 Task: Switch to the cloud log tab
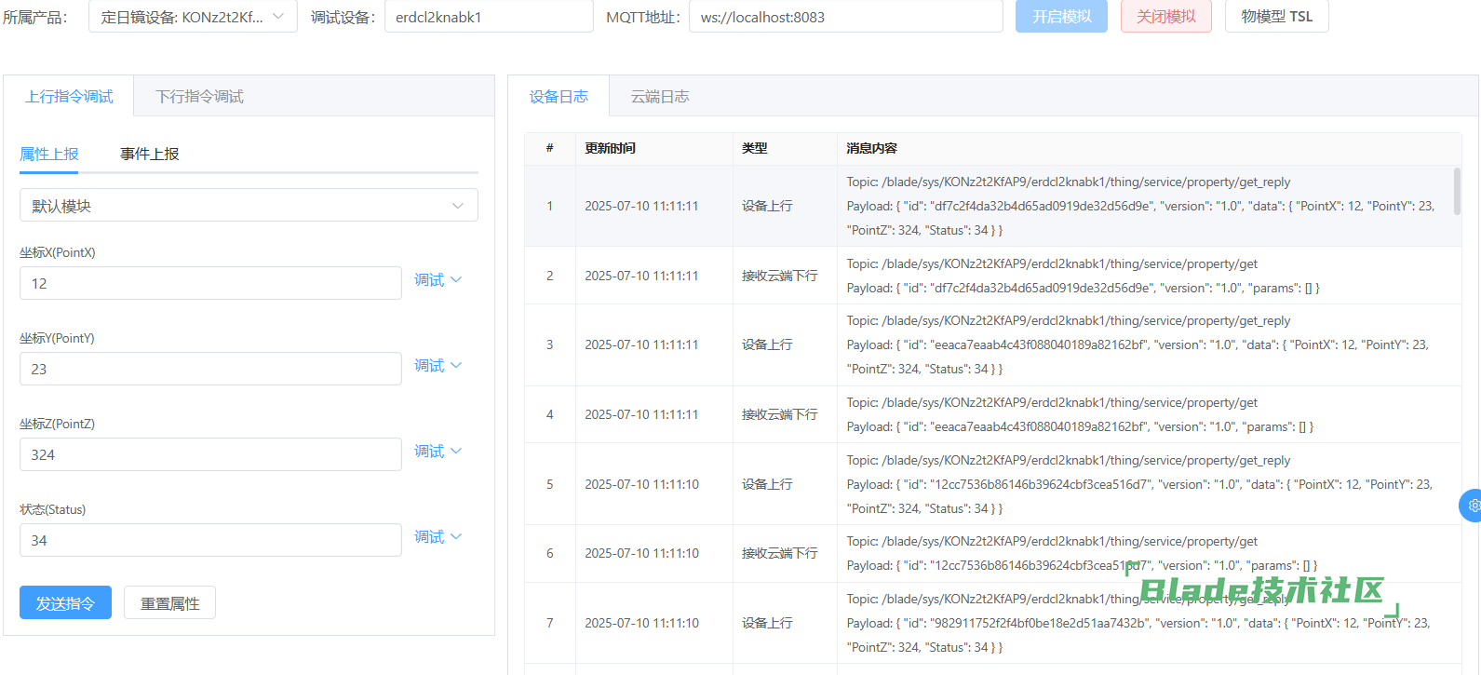(660, 97)
